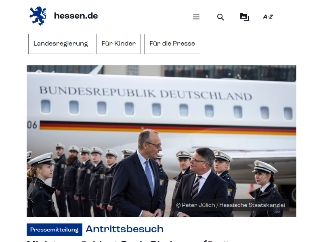Image resolution: width=323 pixels, height=242 pixels.
Task: Click the Peter Jülich photo credit caption
Action: 230,205
